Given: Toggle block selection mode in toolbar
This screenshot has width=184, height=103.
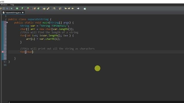Looking at the screenshot, I should 4,8.
